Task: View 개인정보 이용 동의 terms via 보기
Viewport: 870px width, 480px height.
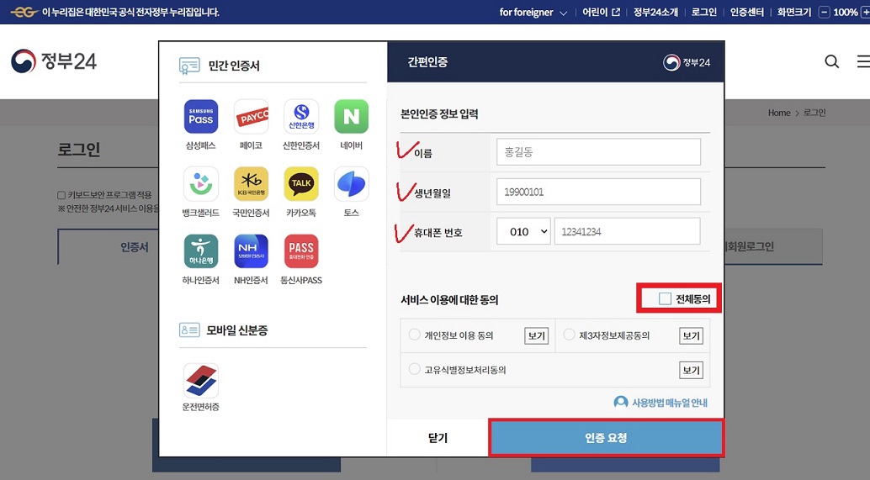Action: pyautogui.click(x=537, y=336)
